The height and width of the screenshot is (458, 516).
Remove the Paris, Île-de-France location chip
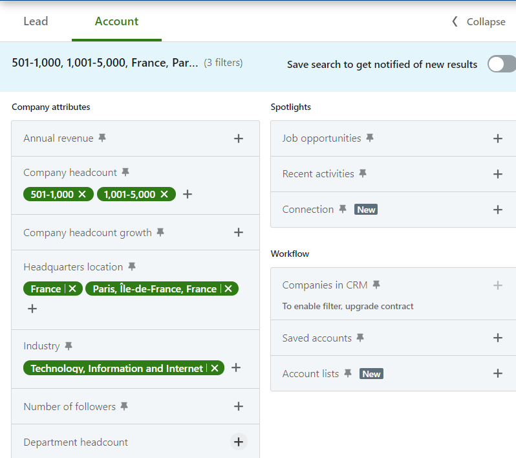(x=228, y=289)
